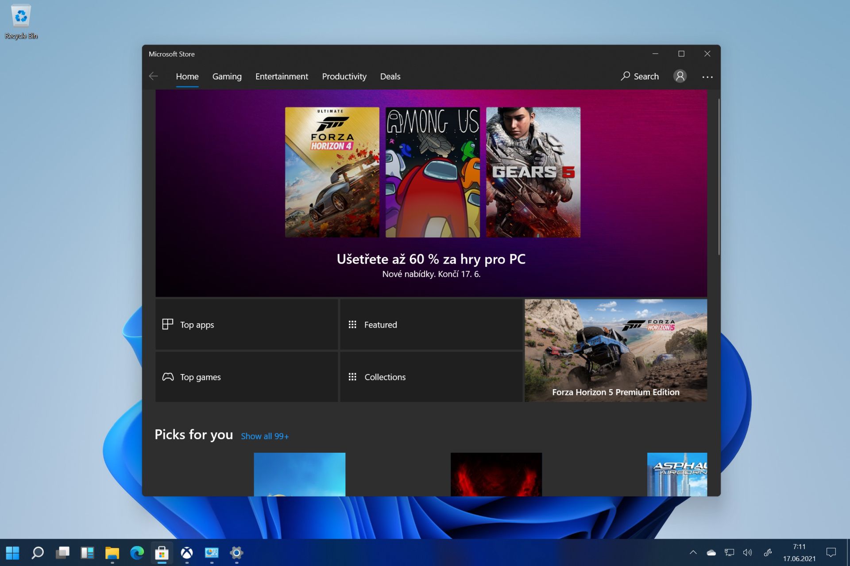Open File Explorer from the taskbar

(x=112, y=553)
